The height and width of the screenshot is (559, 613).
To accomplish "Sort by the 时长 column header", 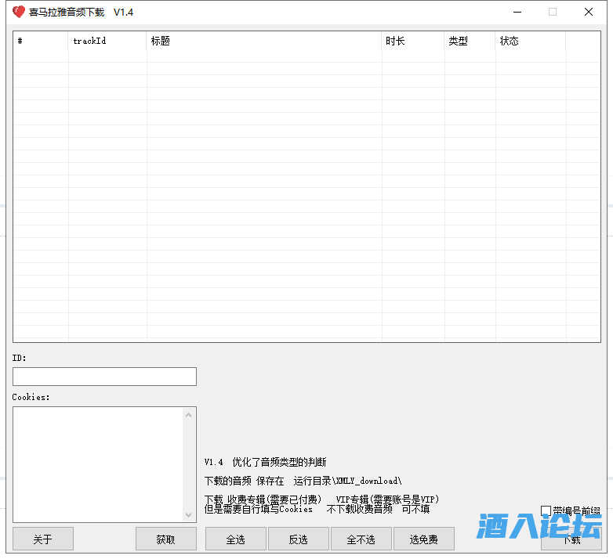I will point(413,41).
